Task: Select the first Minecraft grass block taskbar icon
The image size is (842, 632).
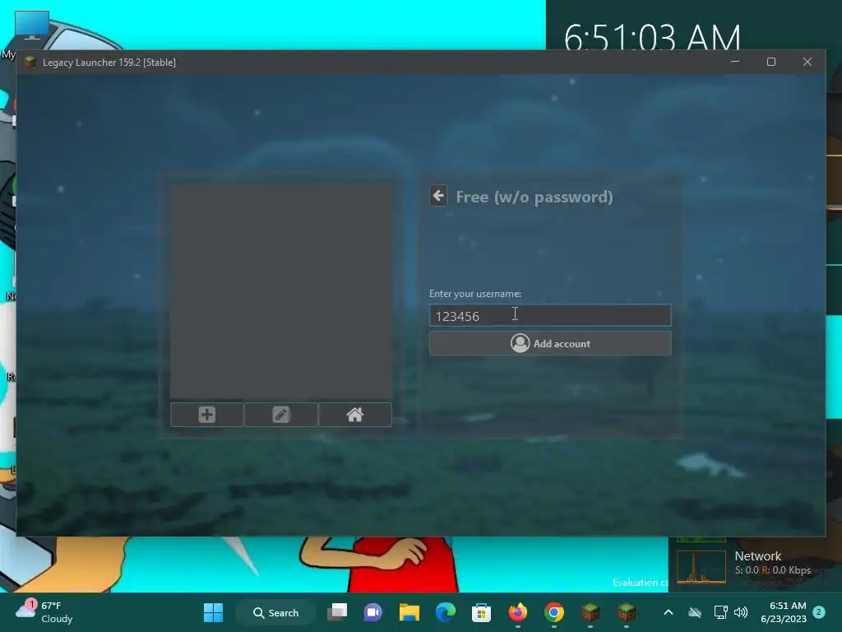Action: tap(590, 612)
